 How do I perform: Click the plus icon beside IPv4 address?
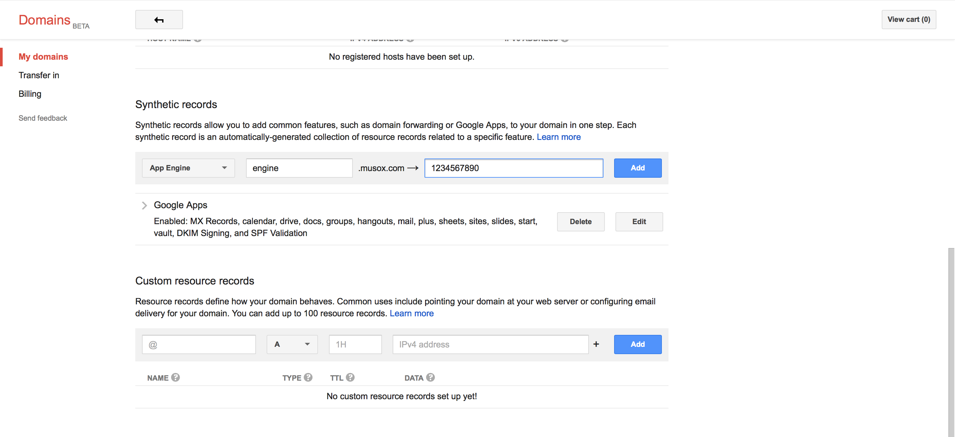click(x=596, y=344)
